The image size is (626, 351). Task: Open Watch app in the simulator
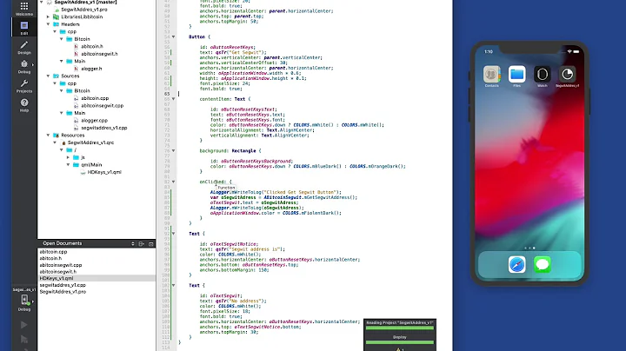[543, 74]
